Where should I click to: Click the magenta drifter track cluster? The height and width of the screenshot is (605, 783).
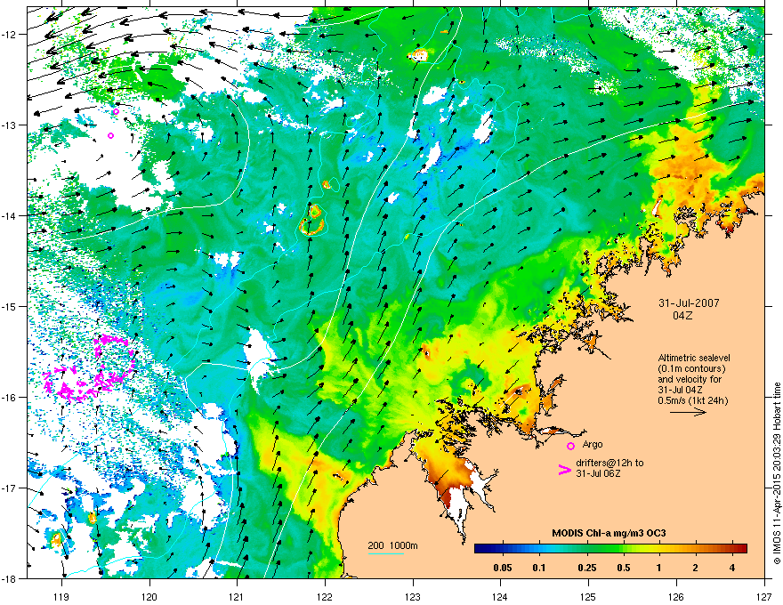click(90, 369)
